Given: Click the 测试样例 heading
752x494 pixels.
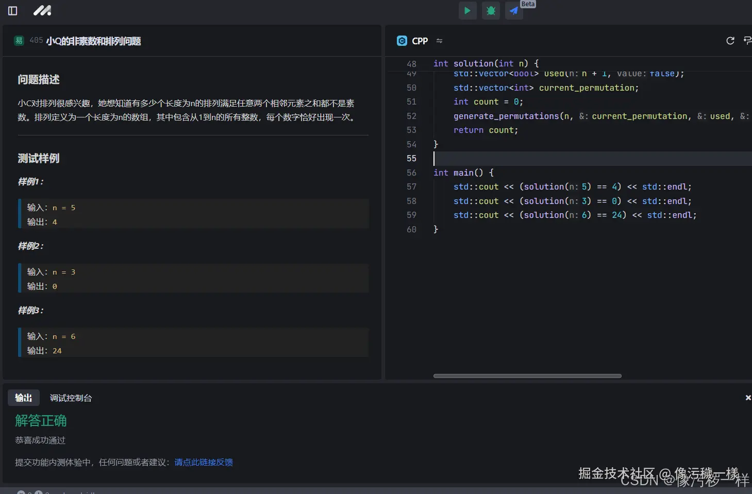Looking at the screenshot, I should click(x=39, y=158).
